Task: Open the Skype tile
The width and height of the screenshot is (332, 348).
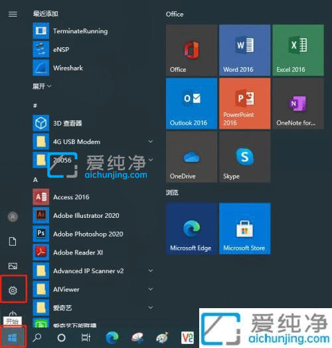Action: click(x=245, y=157)
